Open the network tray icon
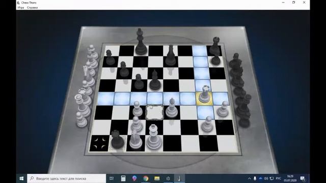This screenshot has height=183, width=326. coord(271,178)
